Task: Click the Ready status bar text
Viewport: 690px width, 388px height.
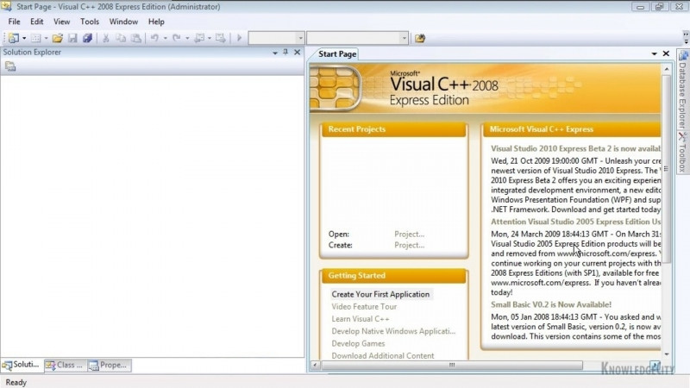Action: [16, 382]
